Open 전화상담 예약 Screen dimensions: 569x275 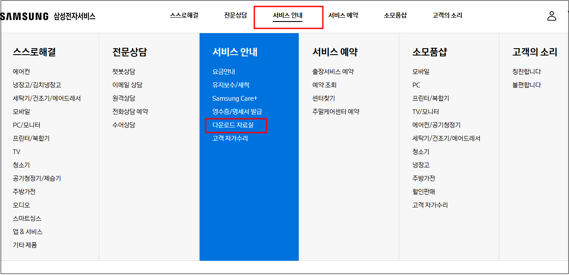point(130,112)
